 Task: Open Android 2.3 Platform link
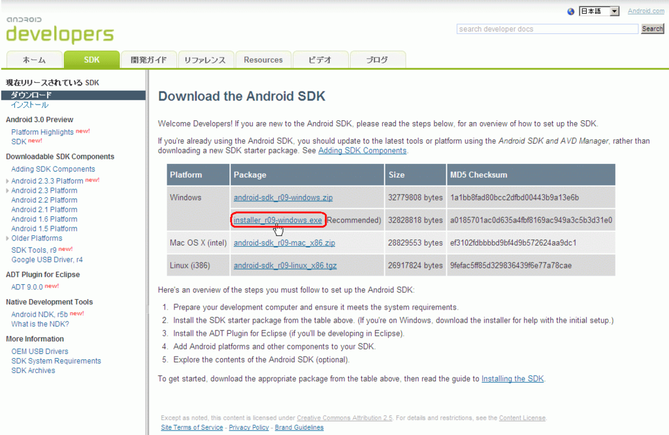point(44,191)
